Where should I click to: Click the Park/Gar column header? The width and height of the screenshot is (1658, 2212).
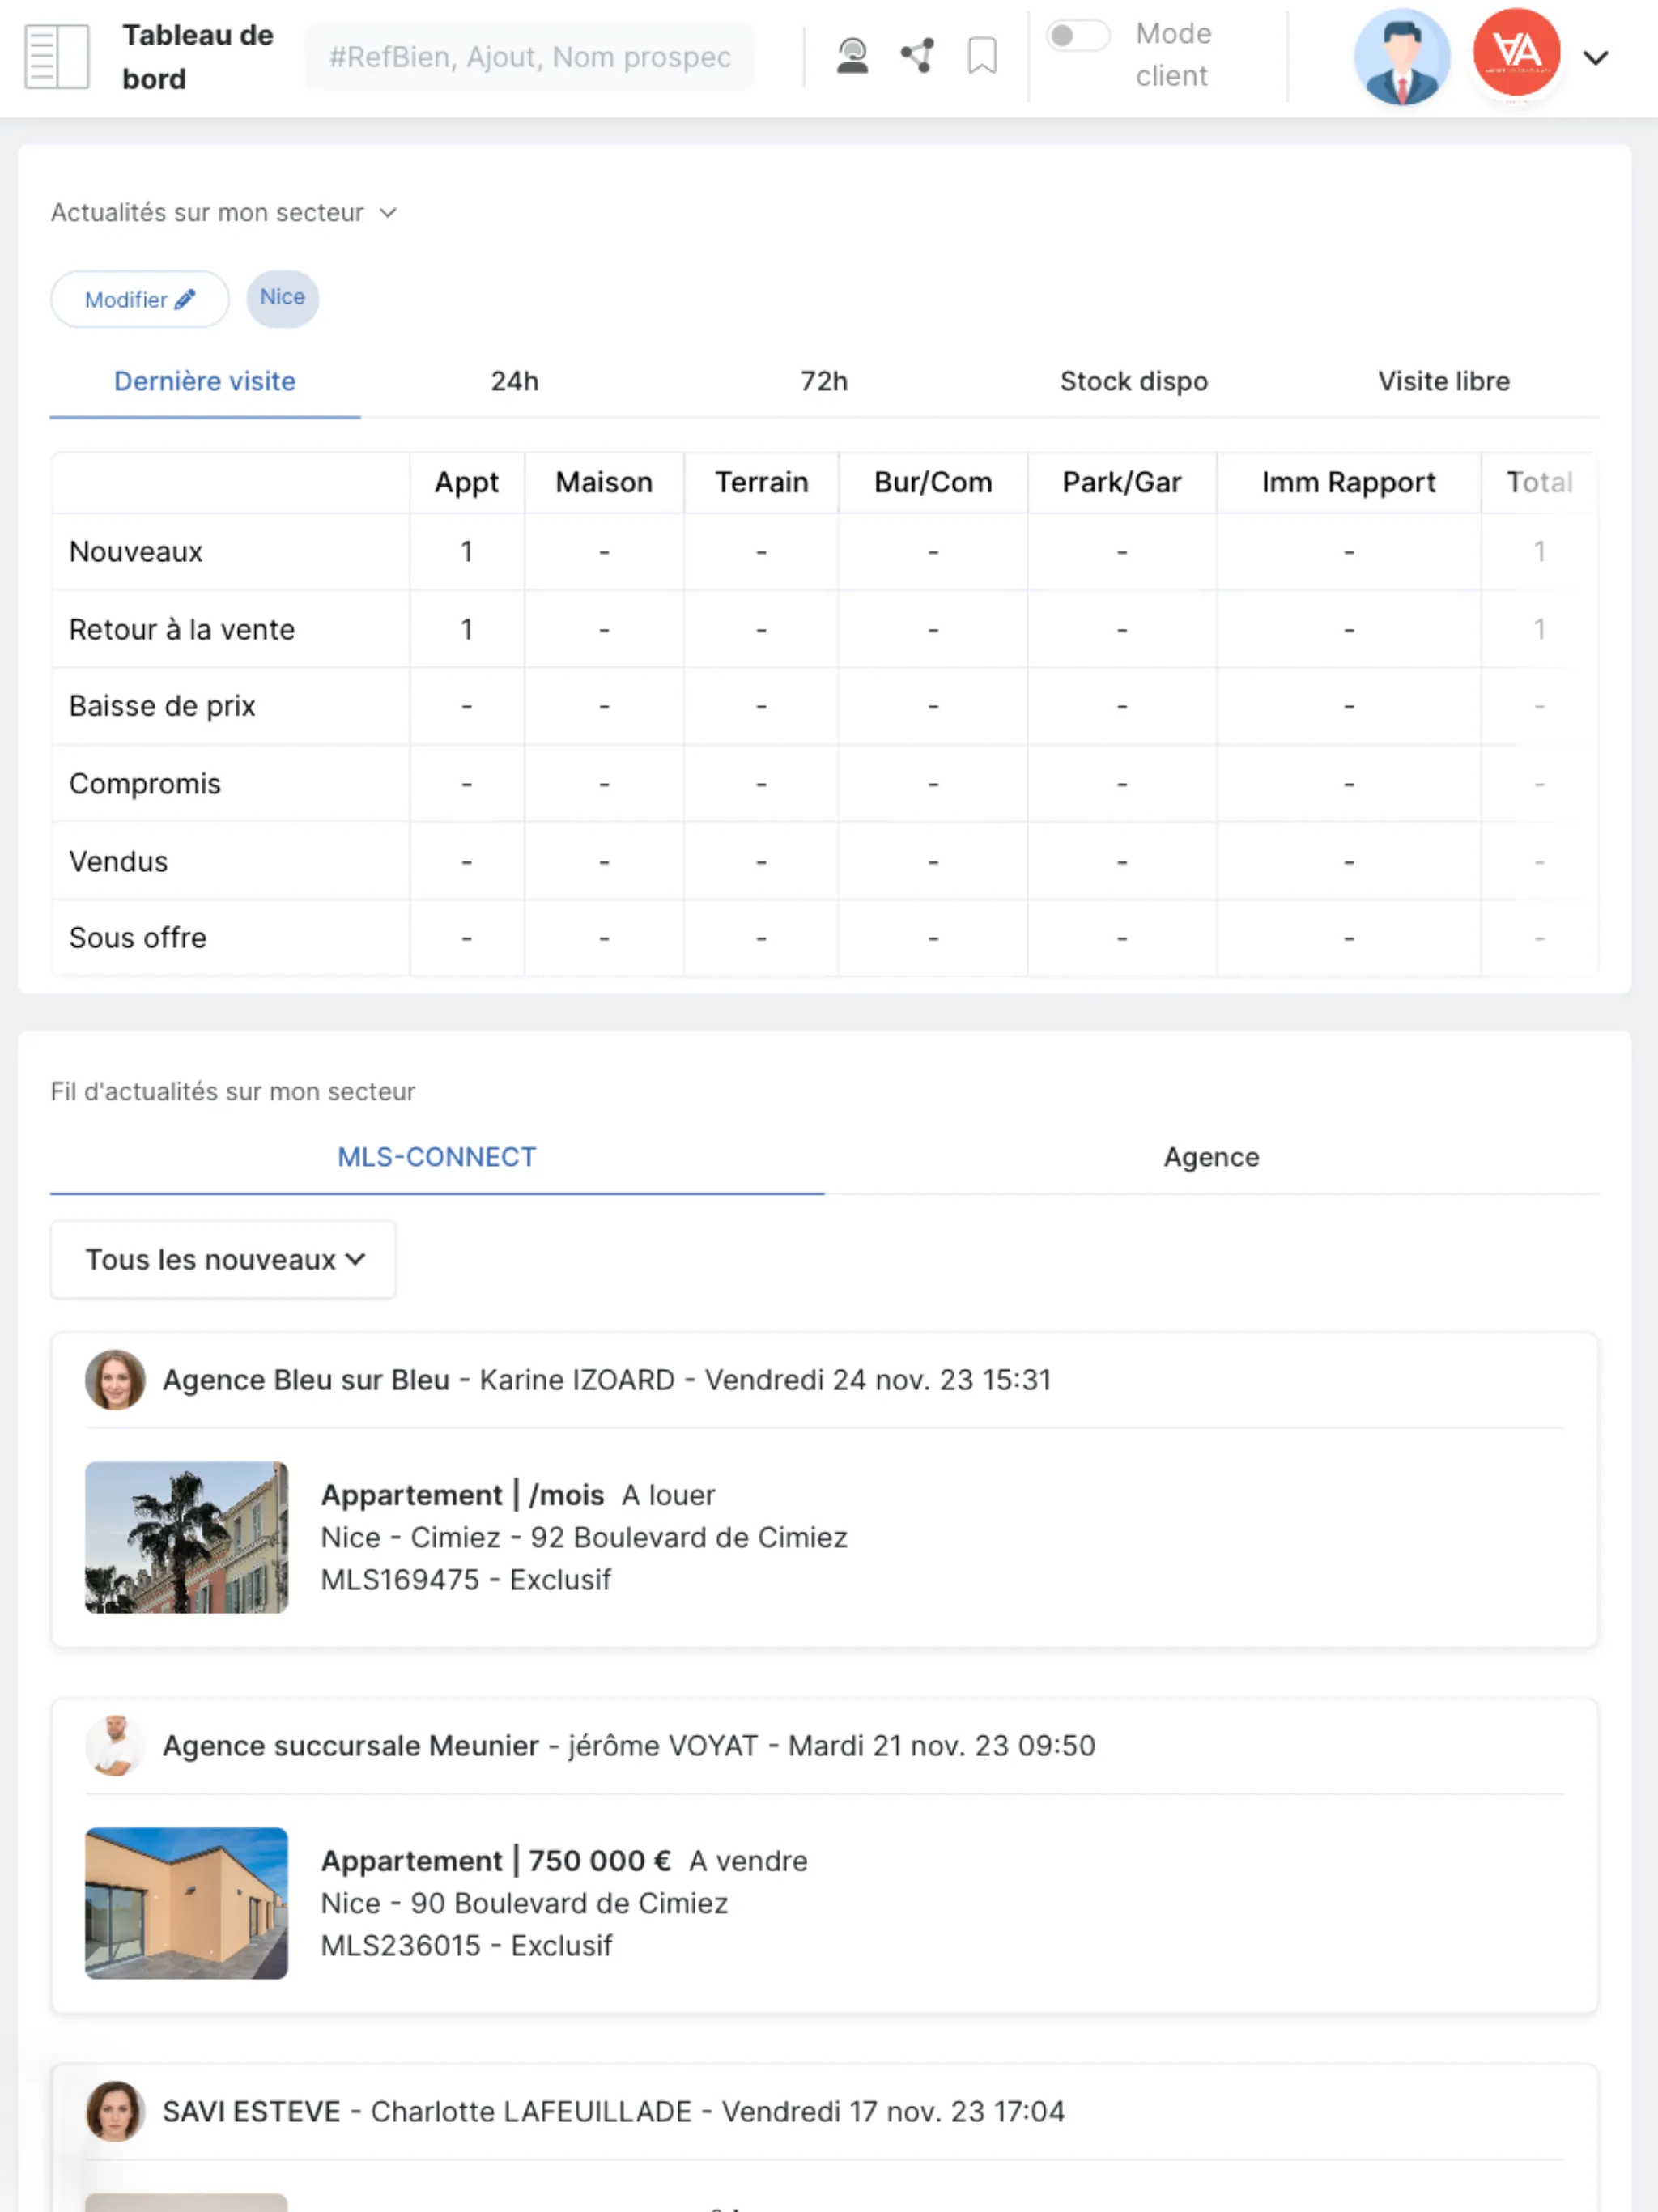(x=1122, y=483)
